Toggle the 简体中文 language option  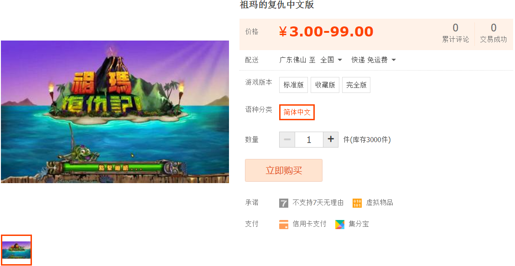pyautogui.click(x=297, y=112)
